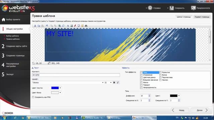
Task: Click the volume speaker tray icon
Action: click(193, 118)
